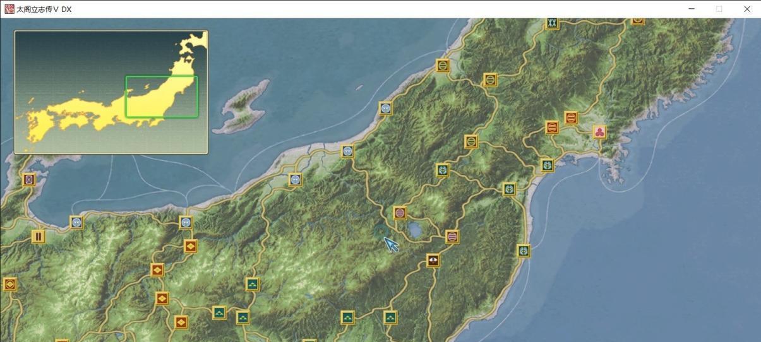Select the yellow barred-crest castle just inland of the coastal one
The image size is (761, 342).
[x=490, y=80]
